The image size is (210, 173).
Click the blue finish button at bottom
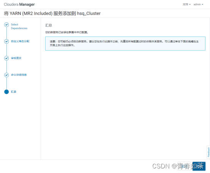pos(199,166)
